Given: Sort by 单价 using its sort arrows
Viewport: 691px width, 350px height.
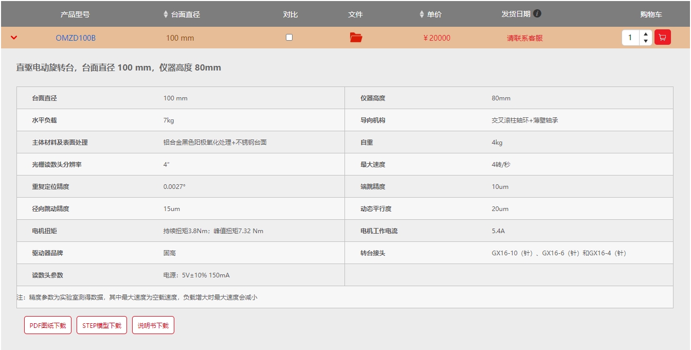Looking at the screenshot, I should click(422, 14).
